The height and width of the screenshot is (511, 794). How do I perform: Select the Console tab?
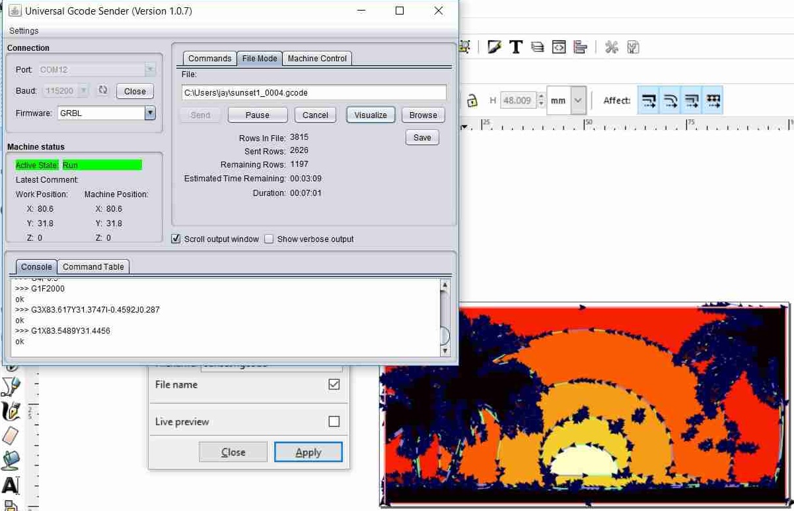point(36,266)
